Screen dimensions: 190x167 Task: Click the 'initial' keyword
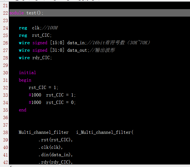(x=27, y=73)
